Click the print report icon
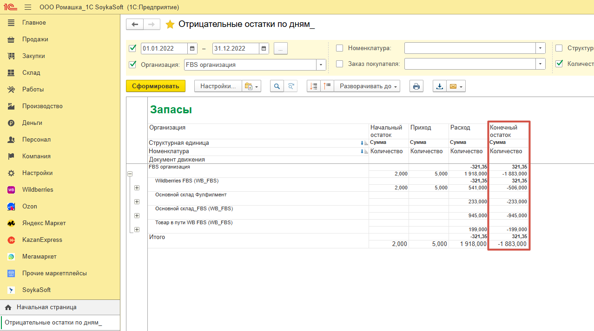This screenshot has height=331, width=594. click(416, 86)
